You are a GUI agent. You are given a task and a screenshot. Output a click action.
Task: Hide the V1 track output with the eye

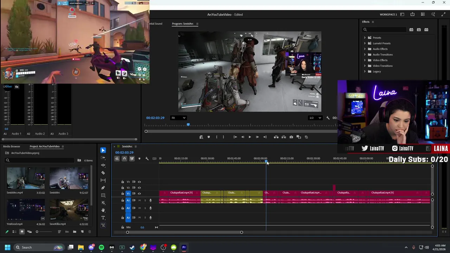point(139,194)
